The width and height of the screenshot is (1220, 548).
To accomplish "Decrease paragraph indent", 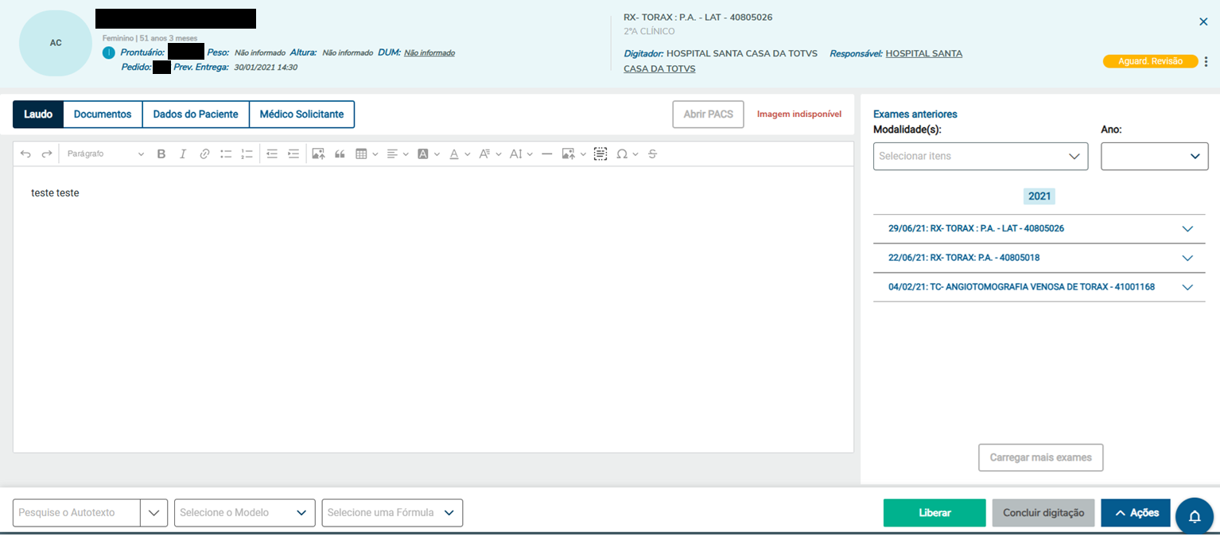I will [x=272, y=154].
